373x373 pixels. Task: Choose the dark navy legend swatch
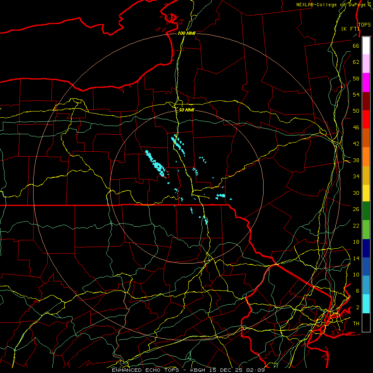(366, 248)
